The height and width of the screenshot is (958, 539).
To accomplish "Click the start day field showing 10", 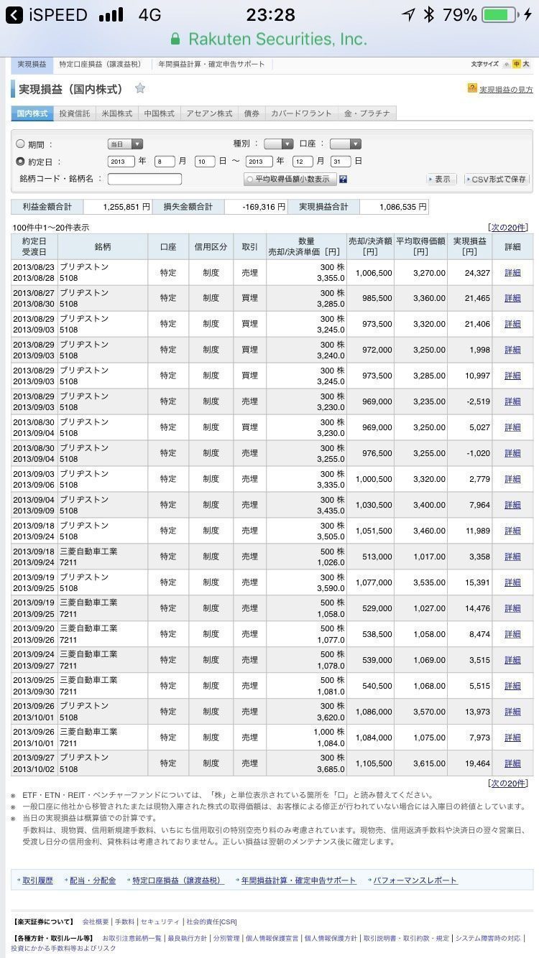I will pos(205,161).
